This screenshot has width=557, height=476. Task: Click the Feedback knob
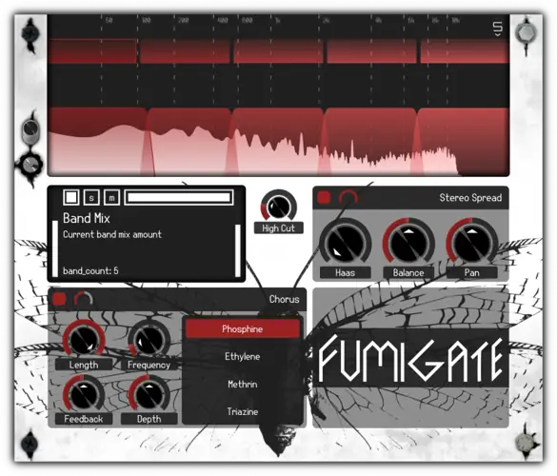84,393
